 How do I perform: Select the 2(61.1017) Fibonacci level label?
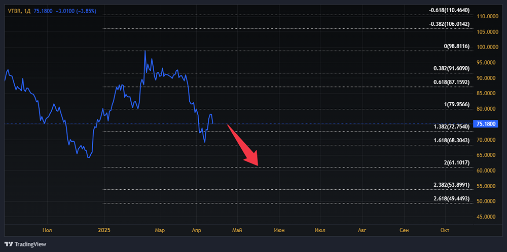[x=457, y=162]
